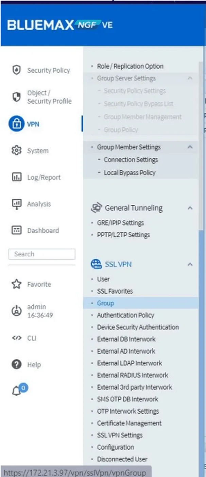Click the Object / Security Profile shield icon
Image resolution: width=206 pixels, height=477 pixels.
coord(16,97)
